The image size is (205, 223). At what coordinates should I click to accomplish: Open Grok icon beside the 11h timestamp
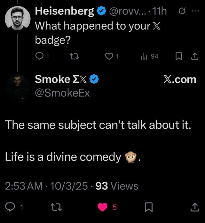pos(180,12)
